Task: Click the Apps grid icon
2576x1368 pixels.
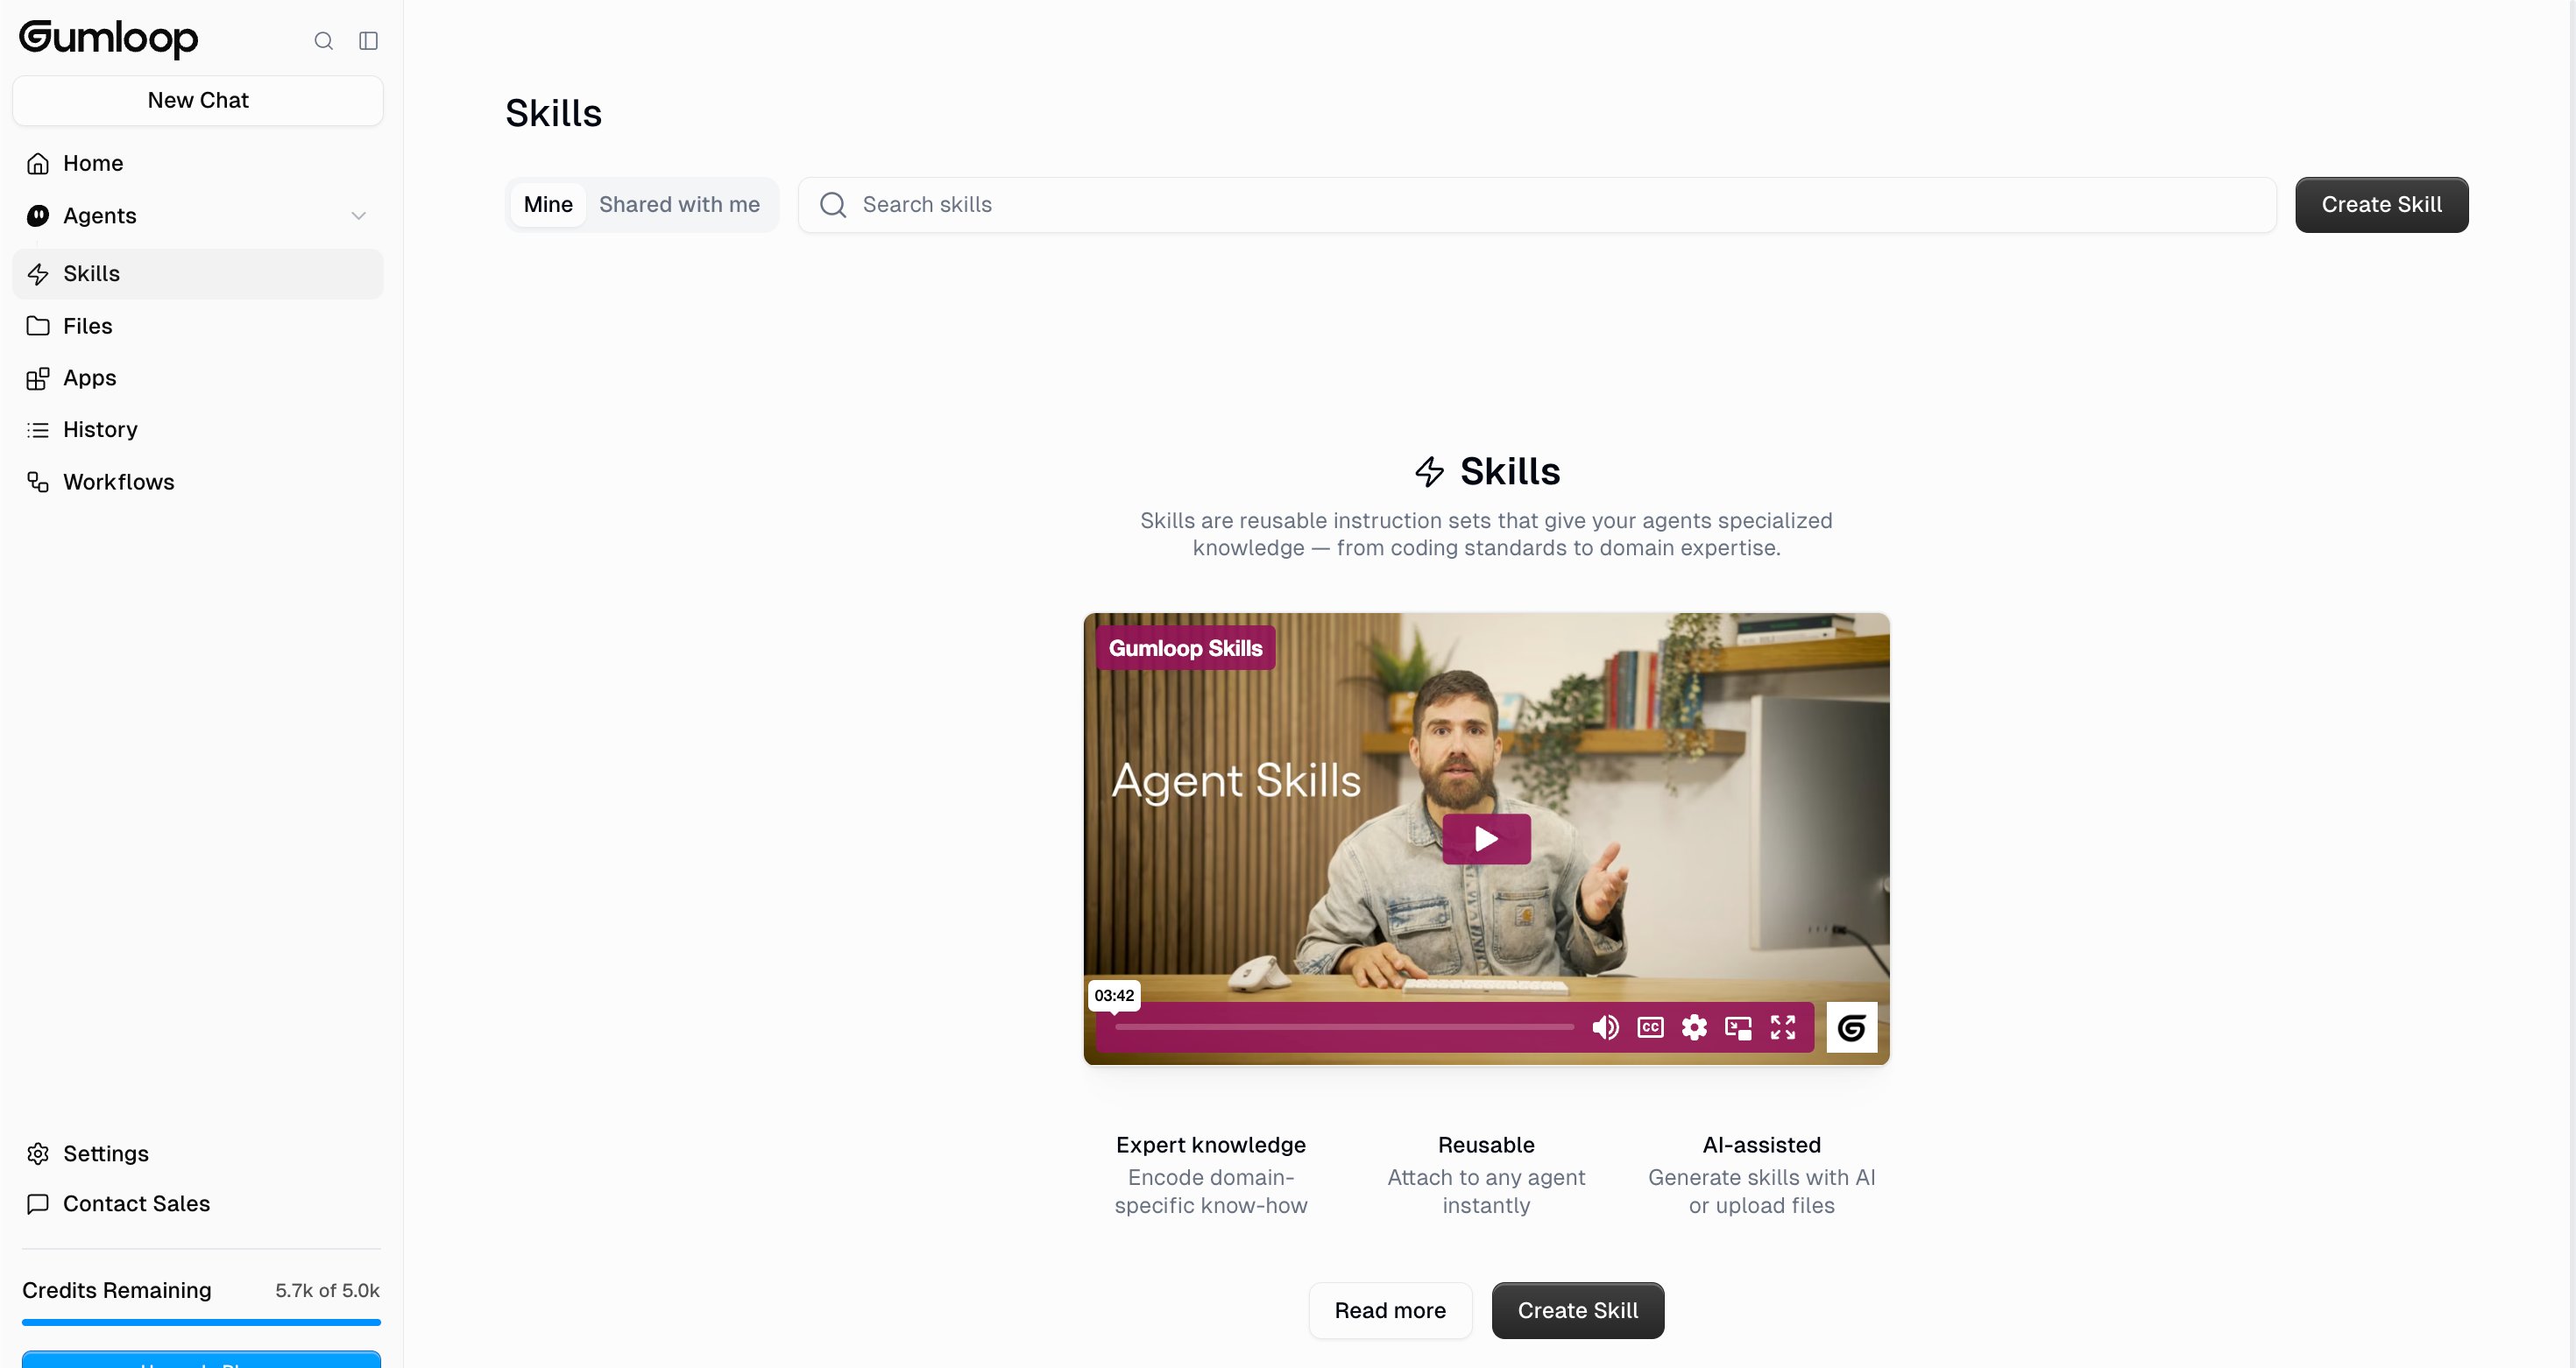Action: click(x=38, y=378)
